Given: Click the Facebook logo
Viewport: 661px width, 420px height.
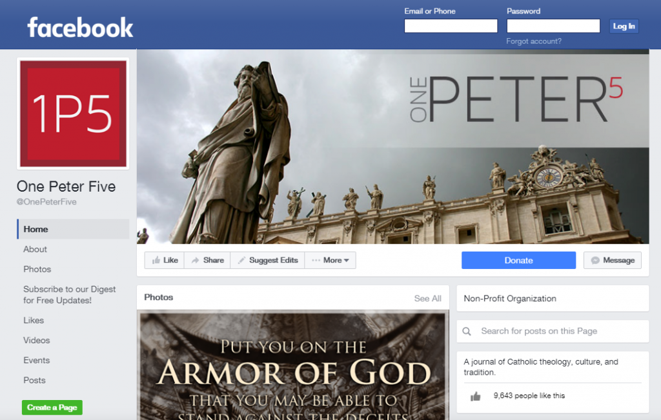Looking at the screenshot, I should pos(80,28).
